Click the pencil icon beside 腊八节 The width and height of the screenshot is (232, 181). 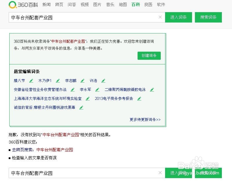(x=31, y=81)
